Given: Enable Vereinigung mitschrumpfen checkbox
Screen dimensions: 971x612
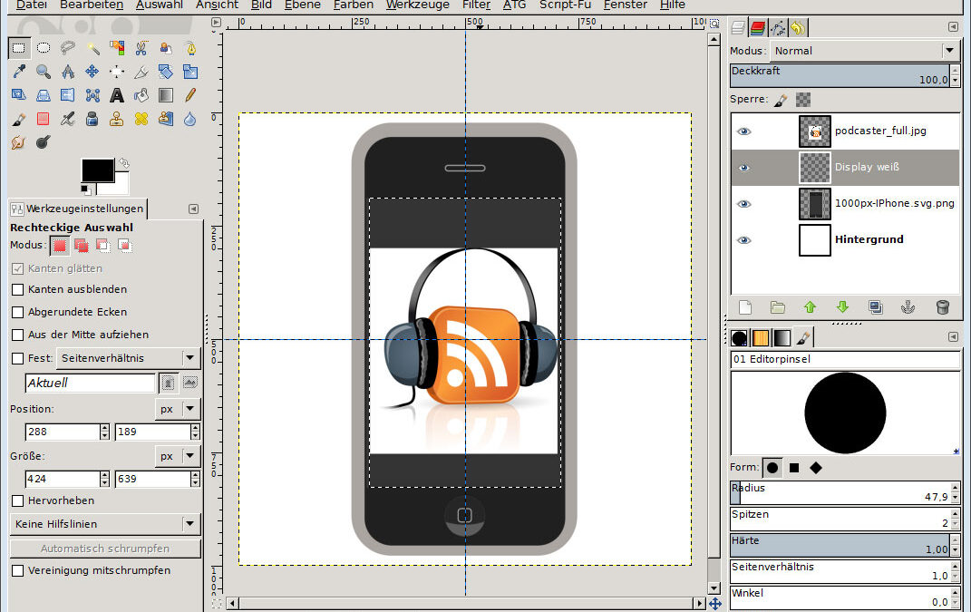Looking at the screenshot, I should pyautogui.click(x=18, y=570).
